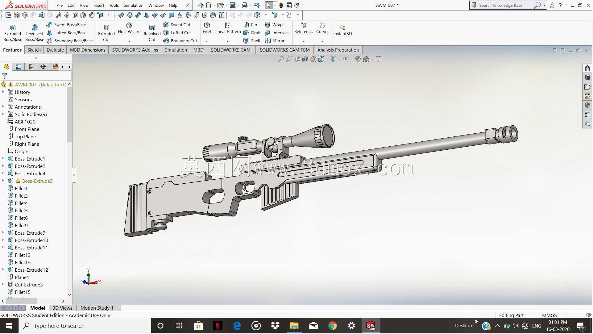Open the 3D Views tab

pos(62,308)
